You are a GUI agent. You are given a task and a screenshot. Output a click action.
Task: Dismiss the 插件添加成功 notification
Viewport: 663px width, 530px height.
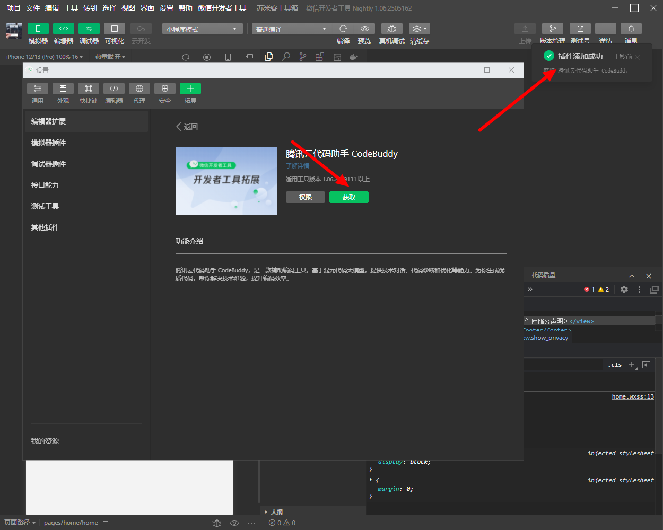(x=638, y=57)
